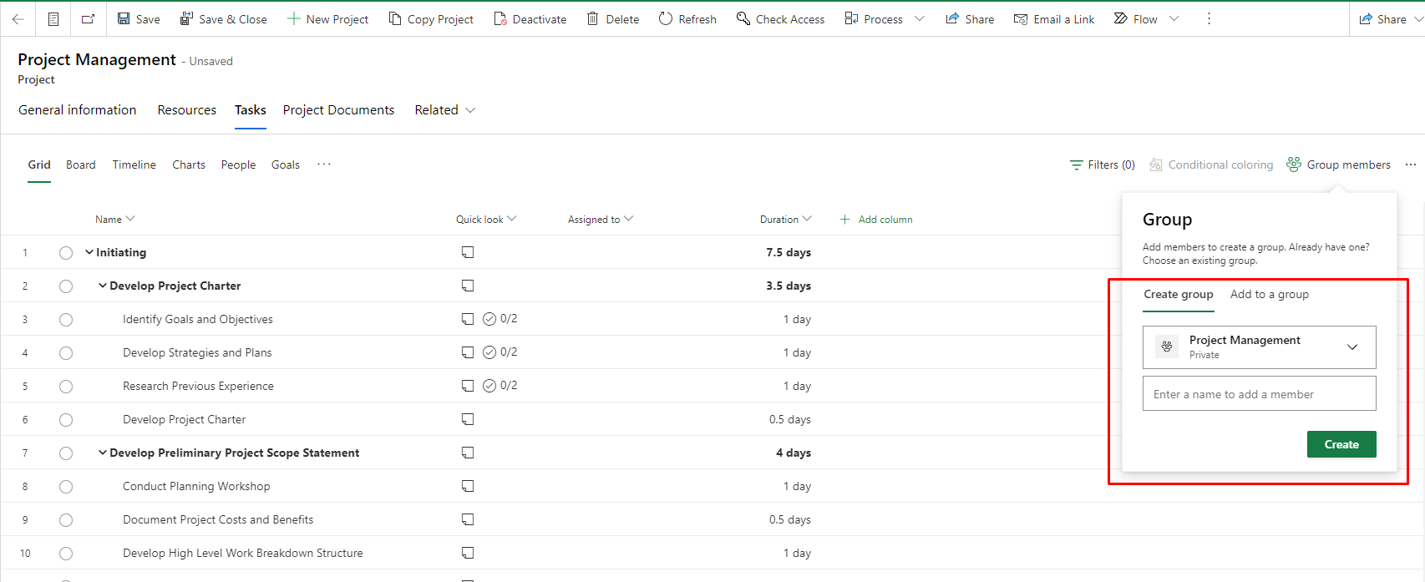Viewport: 1425px width, 582px height.
Task: Open the Goals view
Action: [286, 164]
